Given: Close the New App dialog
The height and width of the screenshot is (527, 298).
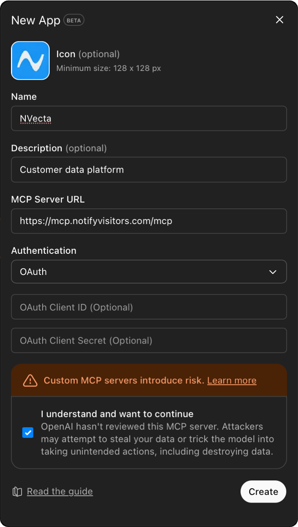Looking at the screenshot, I should point(280,20).
